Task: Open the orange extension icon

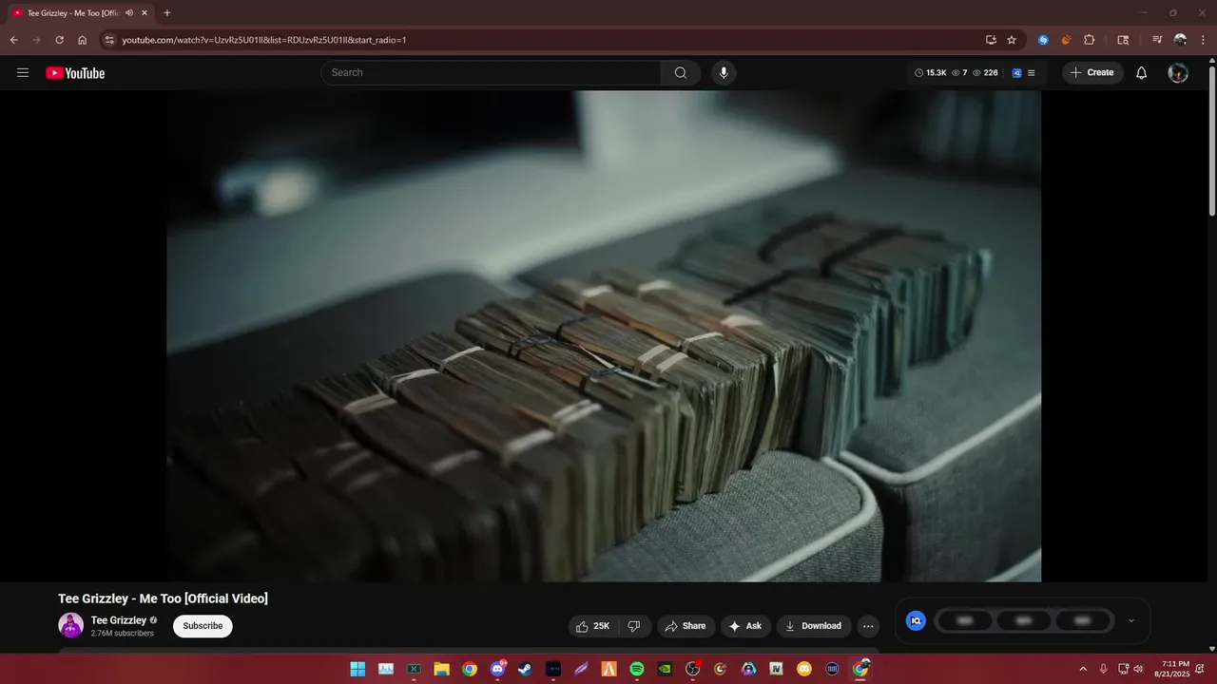Action: pyautogui.click(x=1066, y=40)
